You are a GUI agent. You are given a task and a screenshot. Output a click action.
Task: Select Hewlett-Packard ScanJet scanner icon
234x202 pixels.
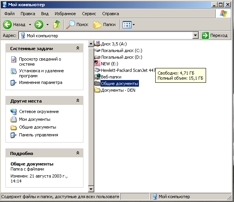click(97, 70)
